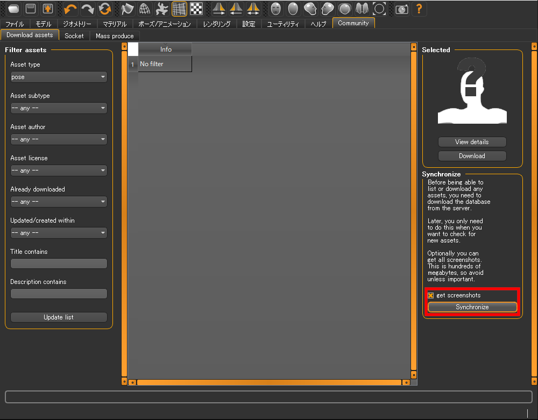Click the Title contains input field

tap(58, 264)
